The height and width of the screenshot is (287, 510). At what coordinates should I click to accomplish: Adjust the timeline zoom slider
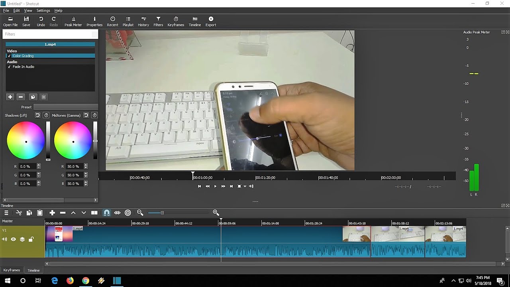tap(162, 213)
